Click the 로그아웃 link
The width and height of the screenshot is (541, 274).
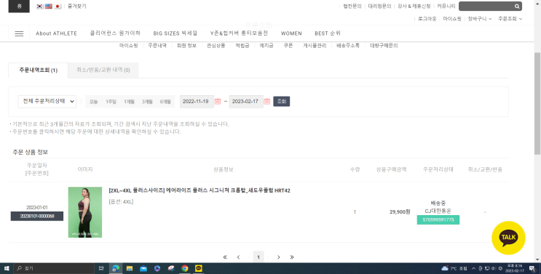(x=427, y=19)
